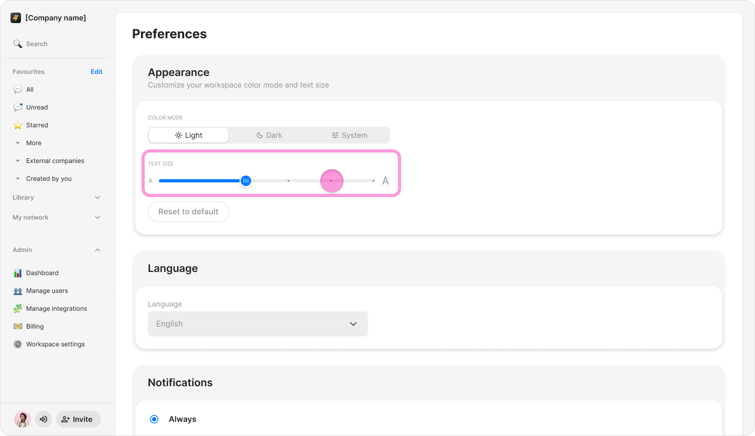
Task: Select the 'All' favourites row
Action: 58,90
